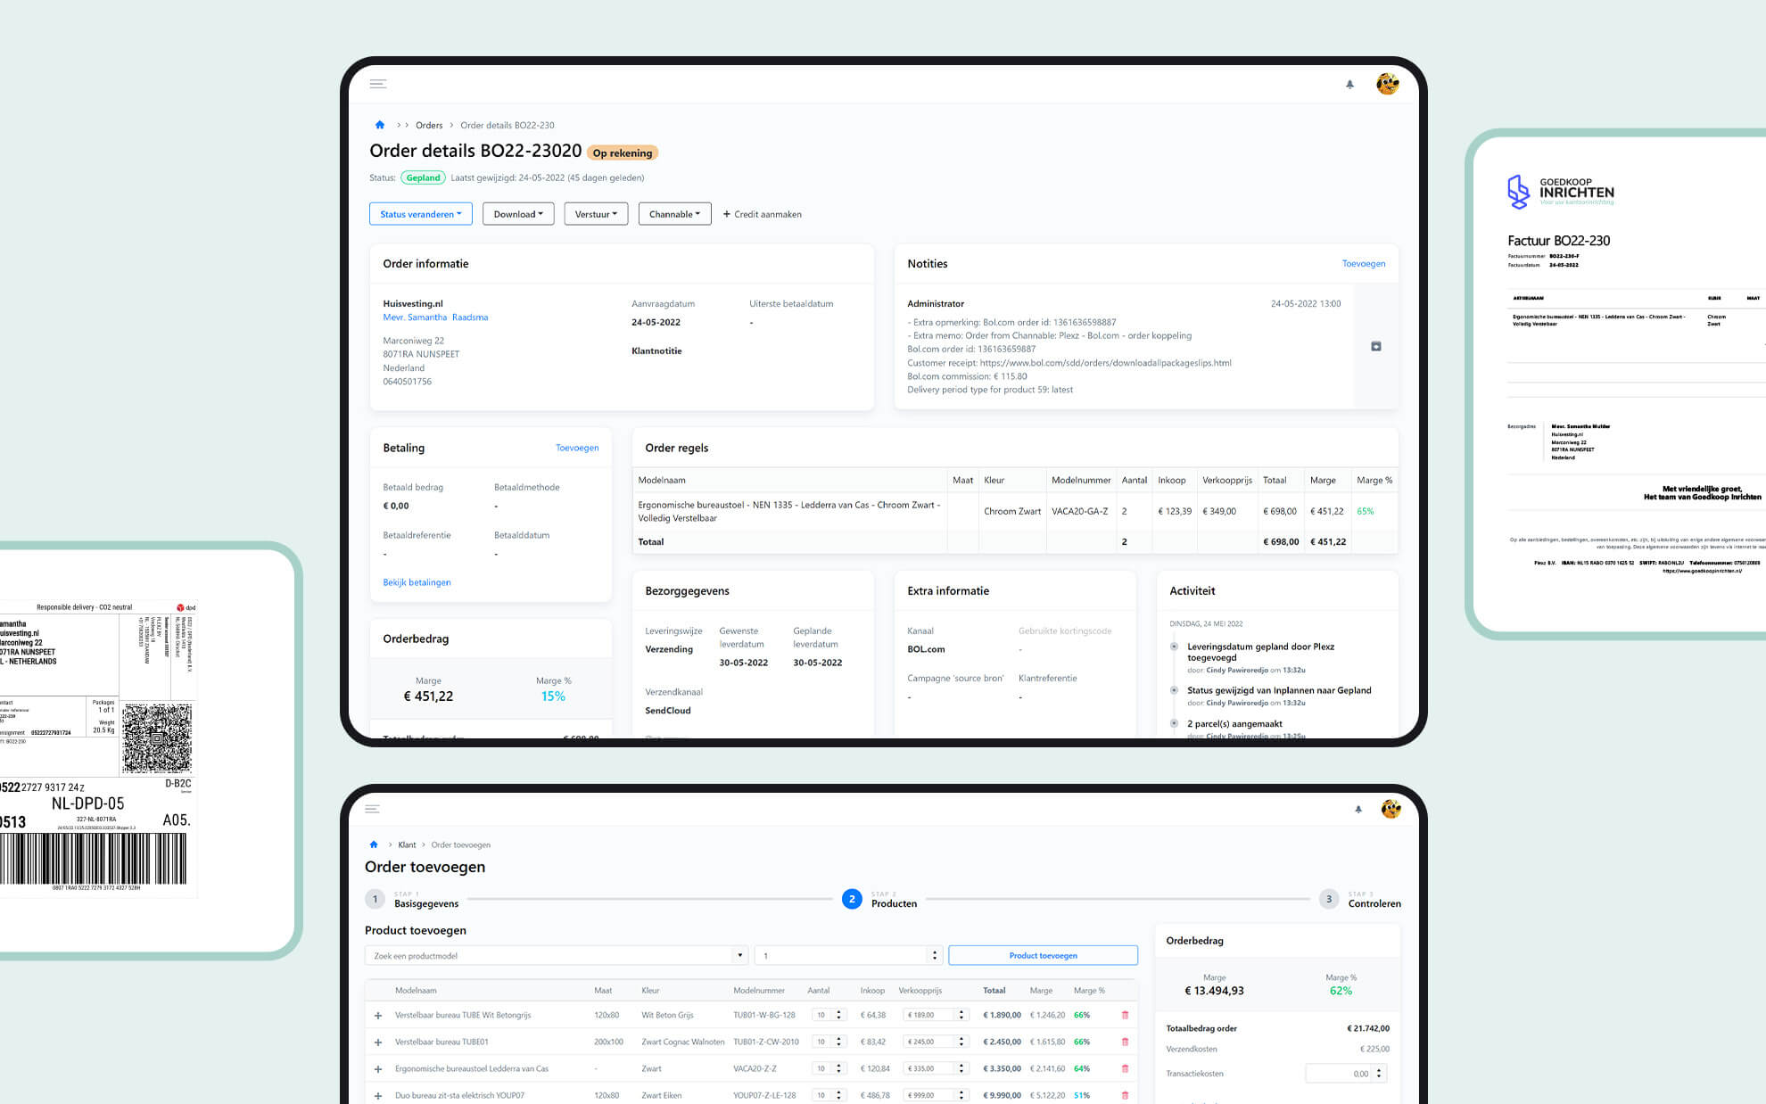Click the Gepland status badge
Screen dimensions: 1766x1104
coord(423,177)
